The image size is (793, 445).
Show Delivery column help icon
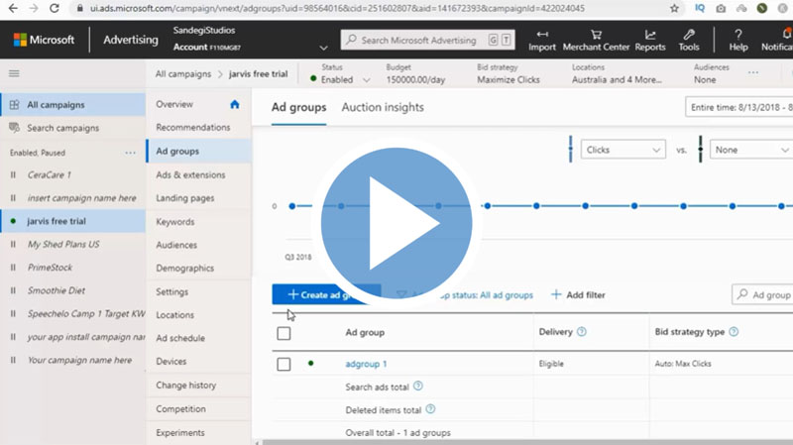[582, 332]
